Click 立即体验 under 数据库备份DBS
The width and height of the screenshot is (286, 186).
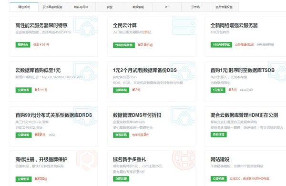(x=121, y=90)
